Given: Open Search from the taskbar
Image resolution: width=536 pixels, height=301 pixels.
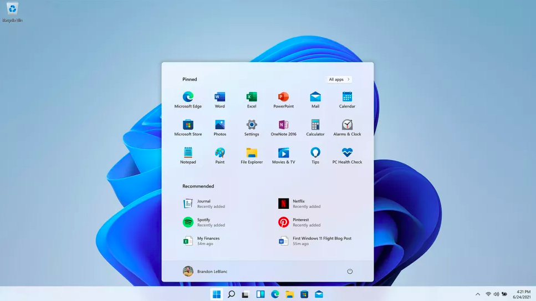Looking at the screenshot, I should 231,294.
